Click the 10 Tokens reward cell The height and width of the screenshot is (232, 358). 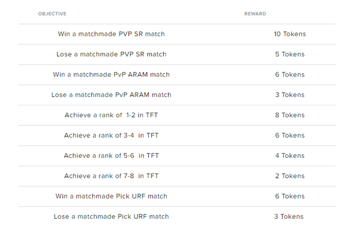tap(290, 34)
